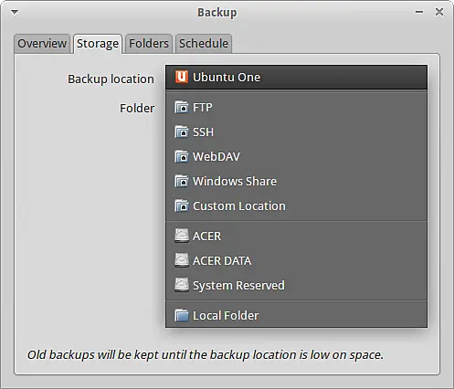Select the Storage tab
This screenshot has width=454, height=389.
click(98, 44)
